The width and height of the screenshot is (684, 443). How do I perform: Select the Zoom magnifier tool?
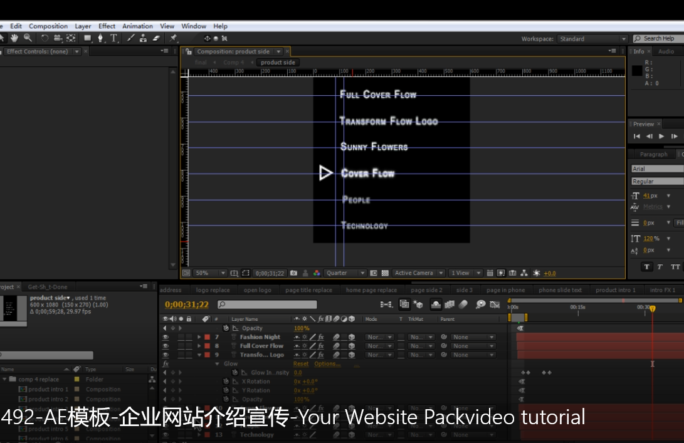(28, 38)
